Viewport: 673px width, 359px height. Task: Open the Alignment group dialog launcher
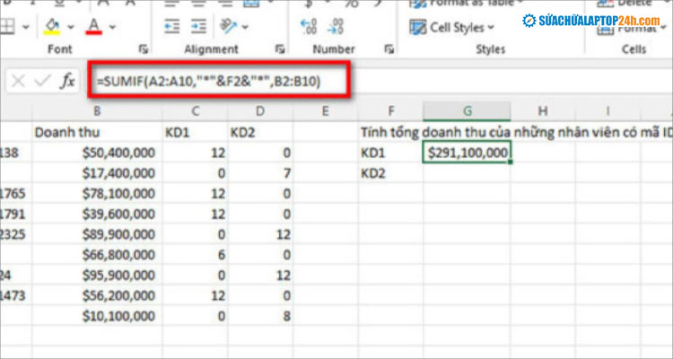click(x=280, y=49)
